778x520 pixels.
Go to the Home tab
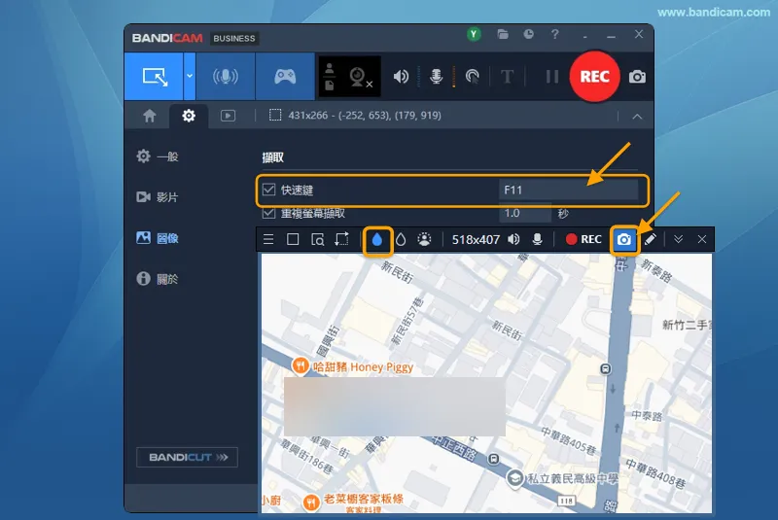[150, 116]
